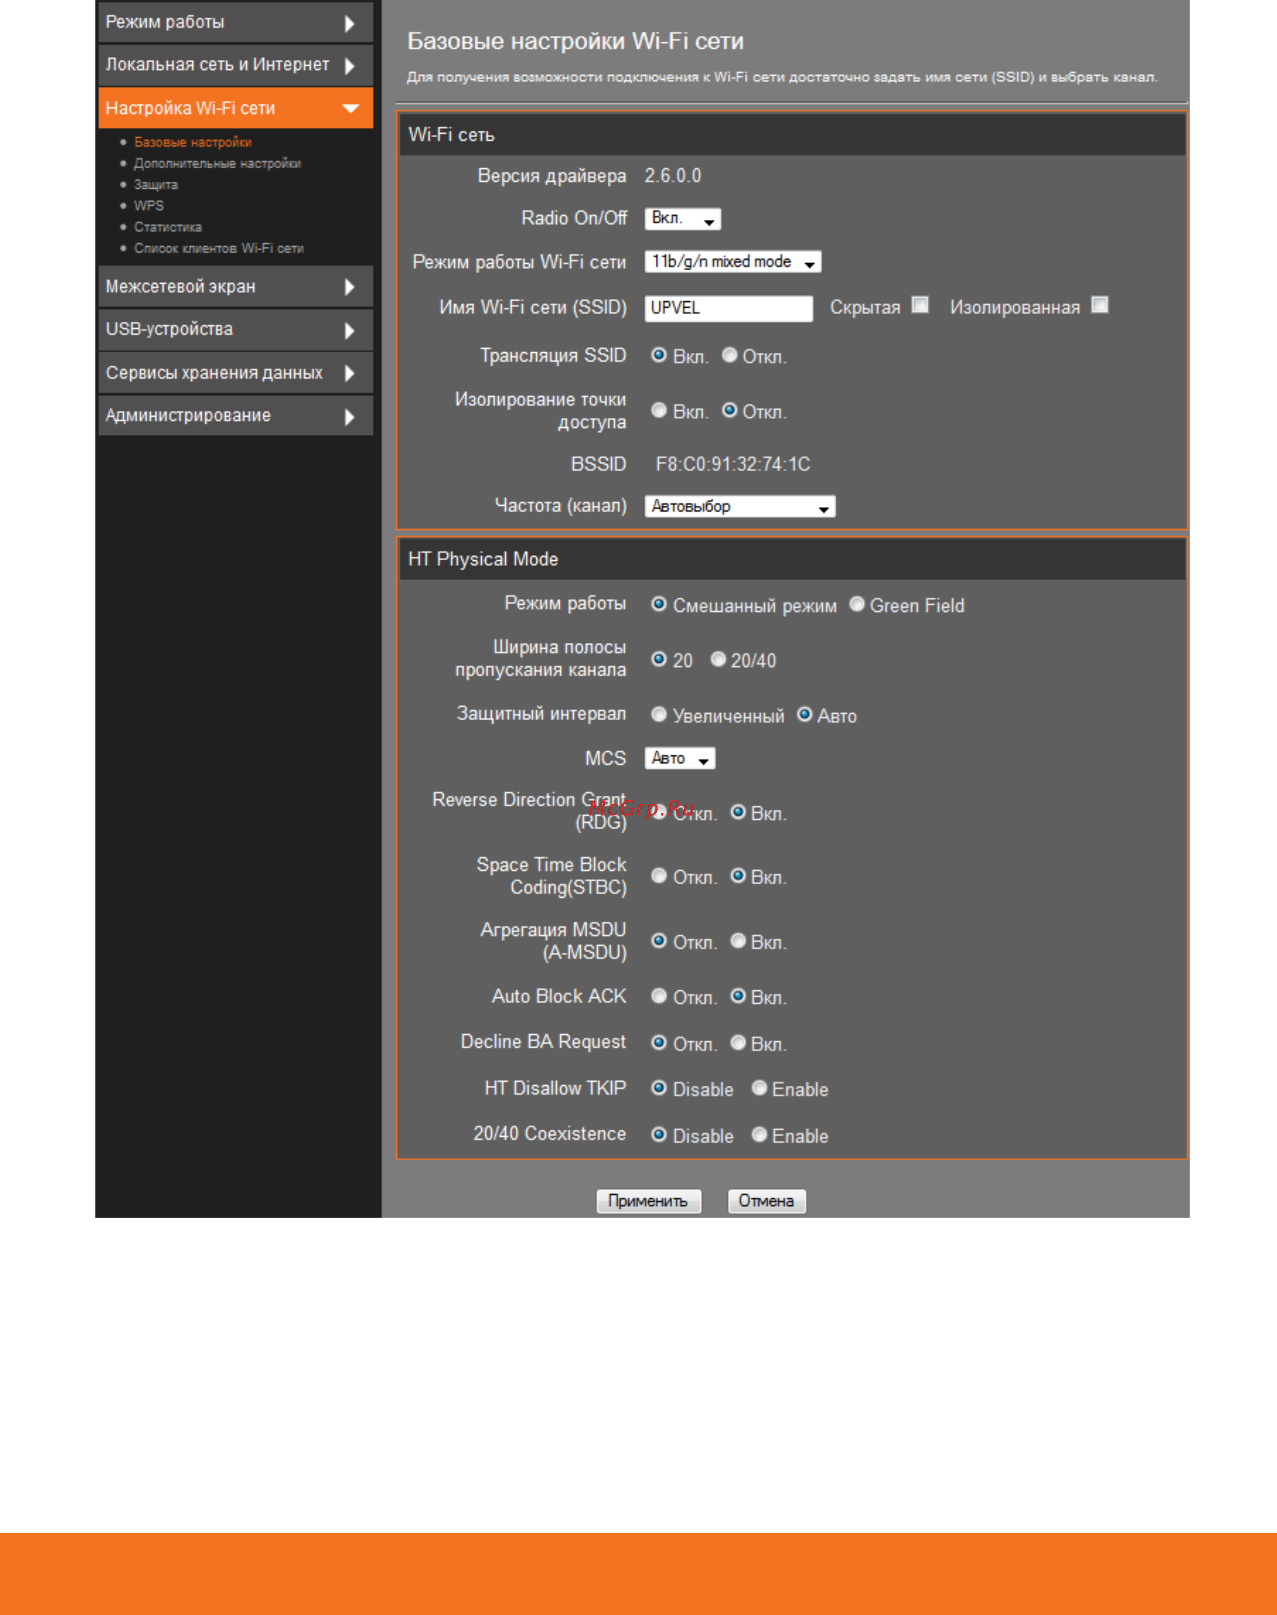Screen dimensions: 1277x1615
Task: Select Вкл. for Auto Block ACK
Action: (x=738, y=996)
